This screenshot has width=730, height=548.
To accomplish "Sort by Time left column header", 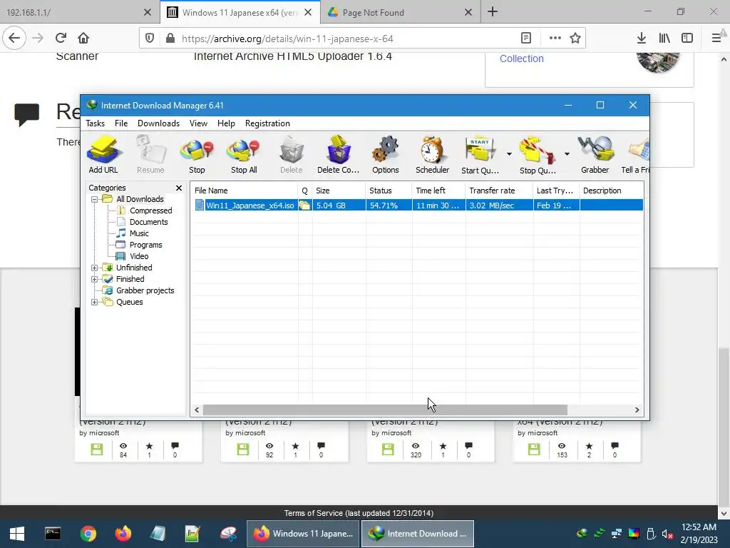I will tap(438, 191).
